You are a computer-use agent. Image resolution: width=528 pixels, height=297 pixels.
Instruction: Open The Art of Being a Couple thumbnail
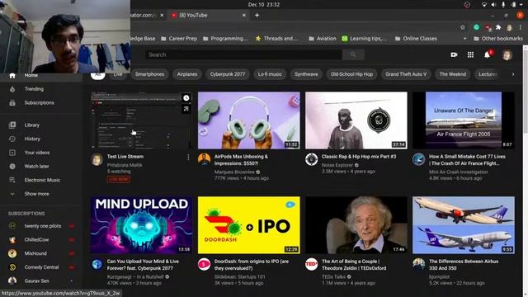point(356,225)
